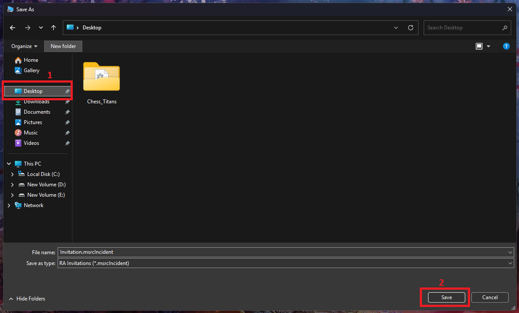
Task: Open the Organize menu
Action: [x=25, y=46]
